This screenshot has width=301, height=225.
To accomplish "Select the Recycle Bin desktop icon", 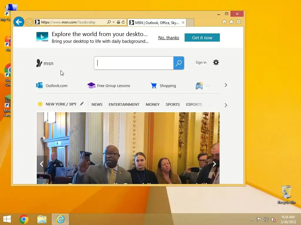I will coord(286,195).
